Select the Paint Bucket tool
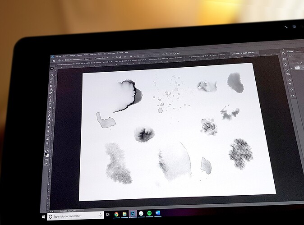 pos(50,111)
